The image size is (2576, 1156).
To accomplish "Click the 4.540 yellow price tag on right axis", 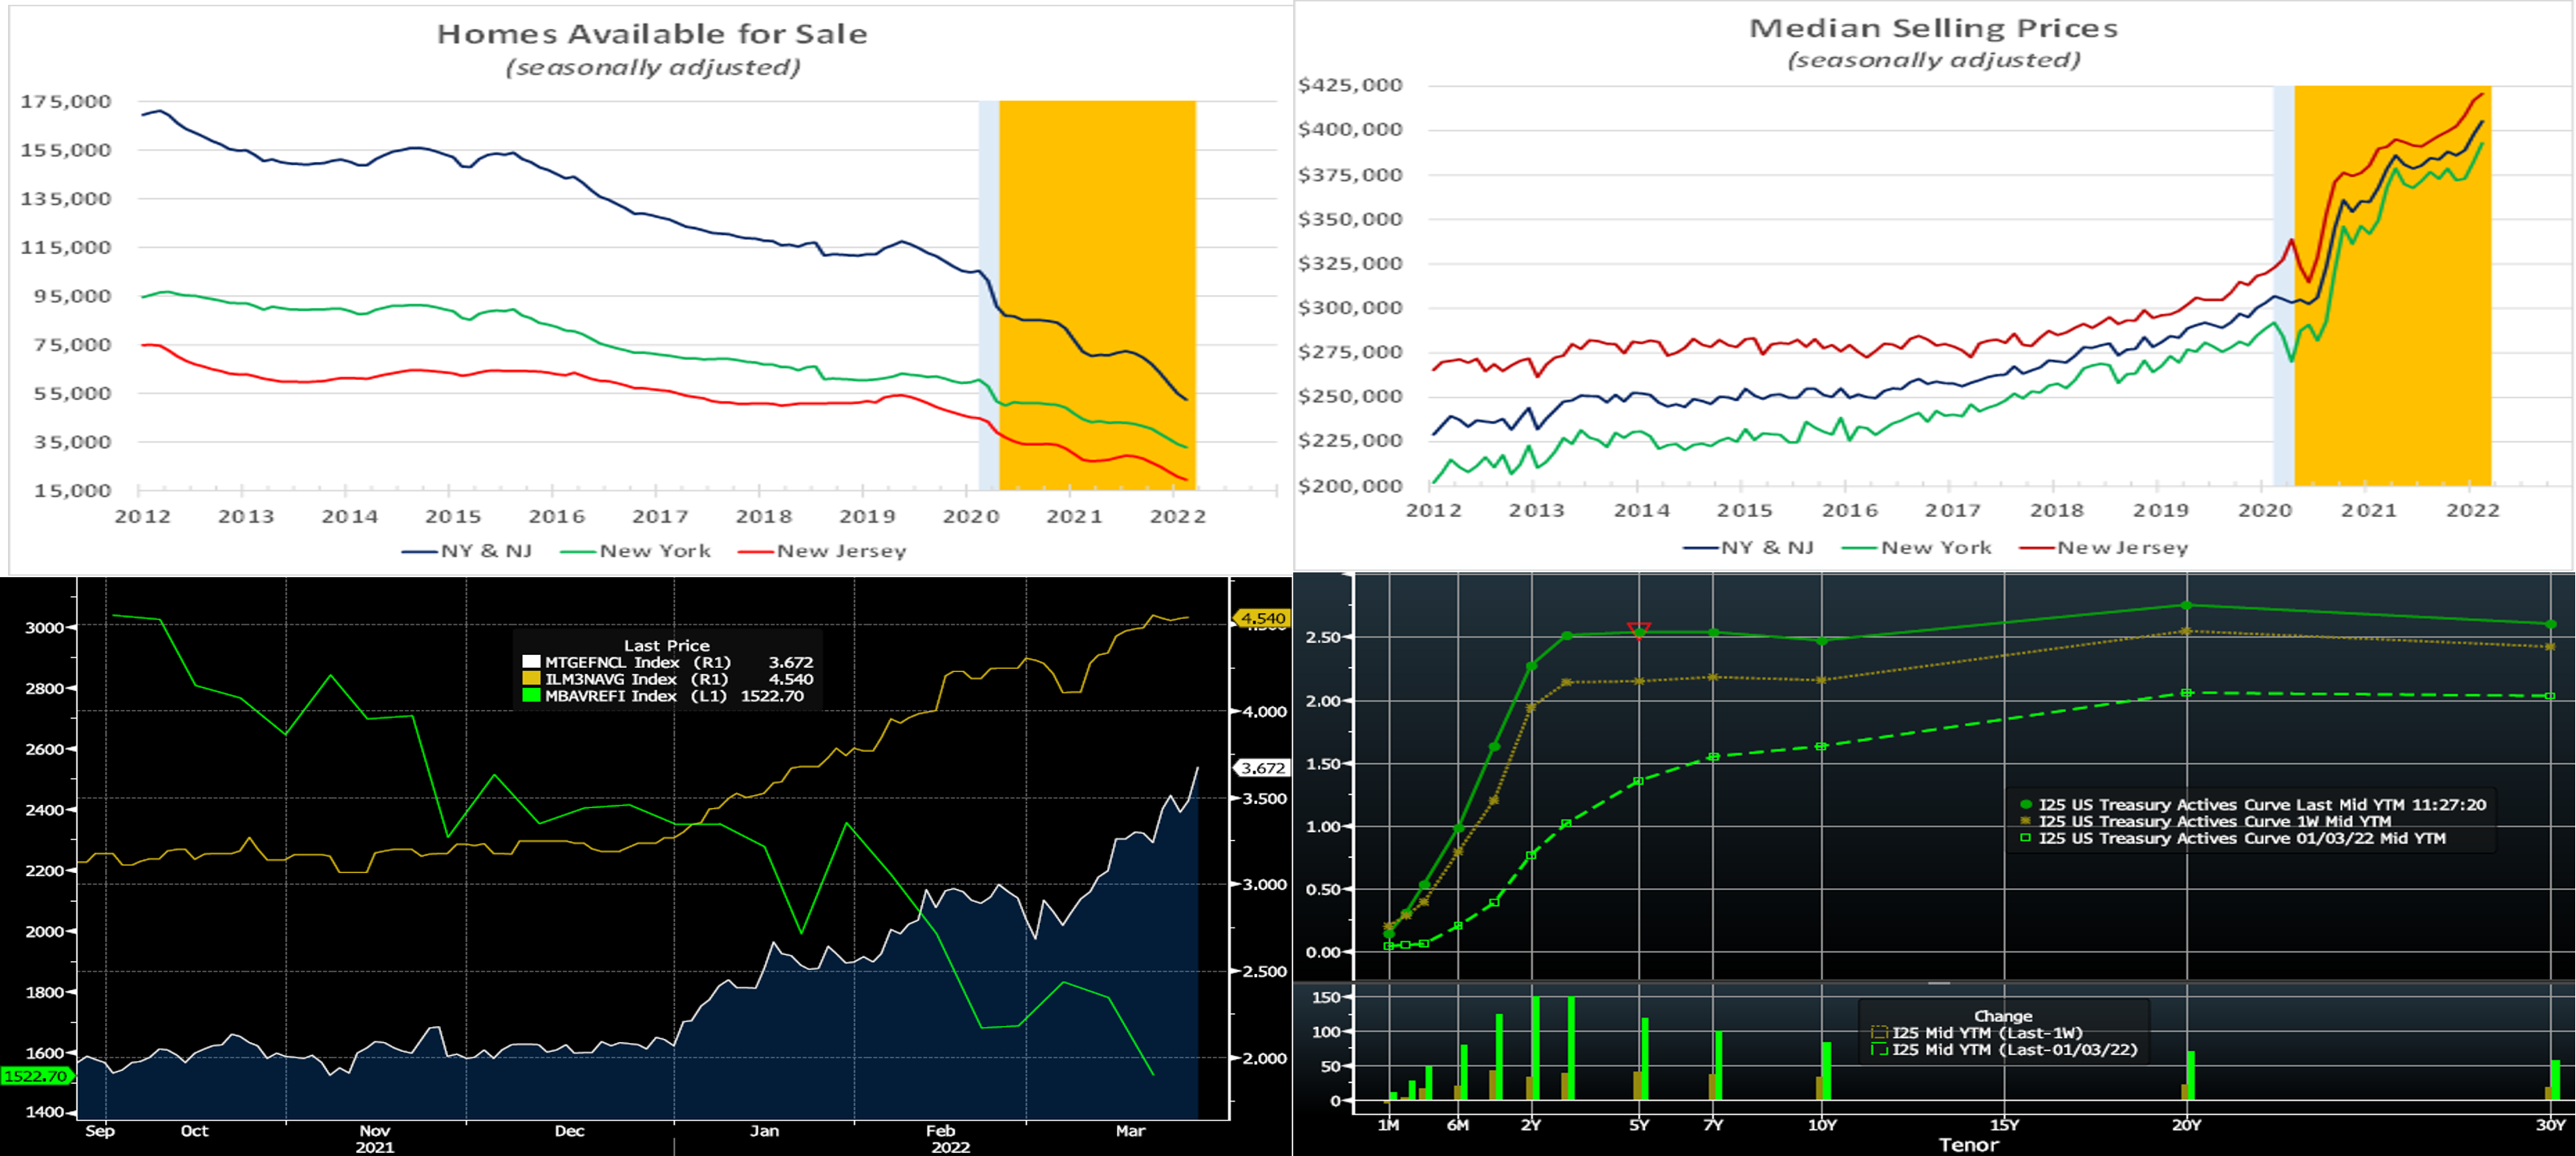I will click(1262, 618).
